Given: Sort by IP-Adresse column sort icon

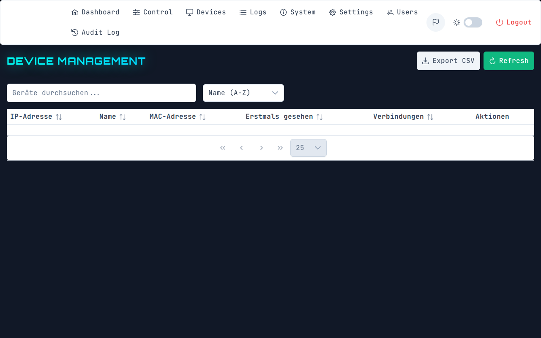Looking at the screenshot, I should tap(59, 117).
